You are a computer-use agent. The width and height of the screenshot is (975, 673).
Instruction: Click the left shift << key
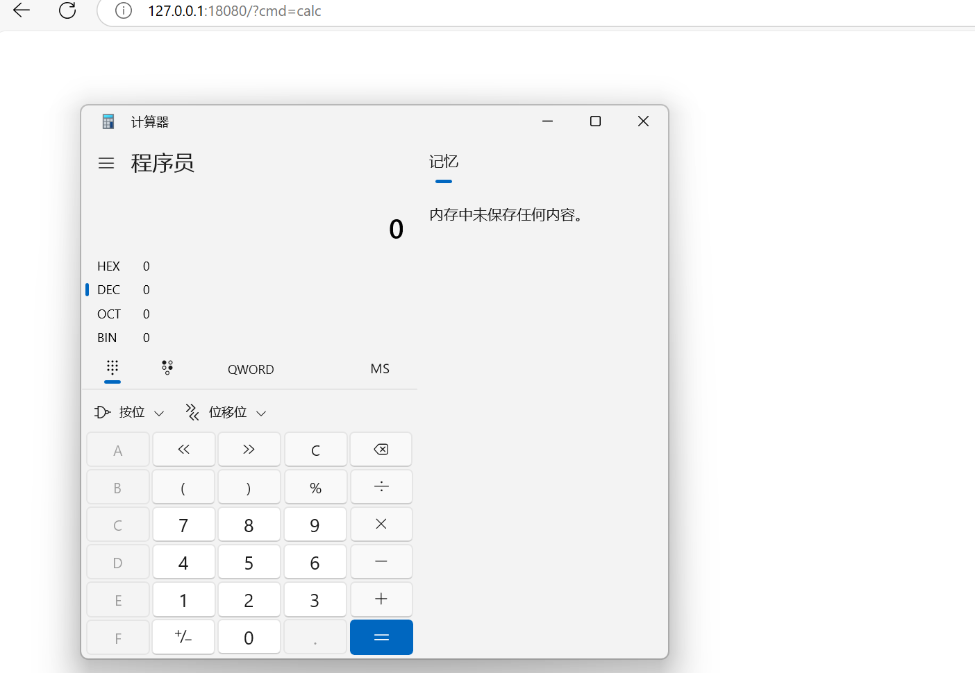(x=183, y=450)
